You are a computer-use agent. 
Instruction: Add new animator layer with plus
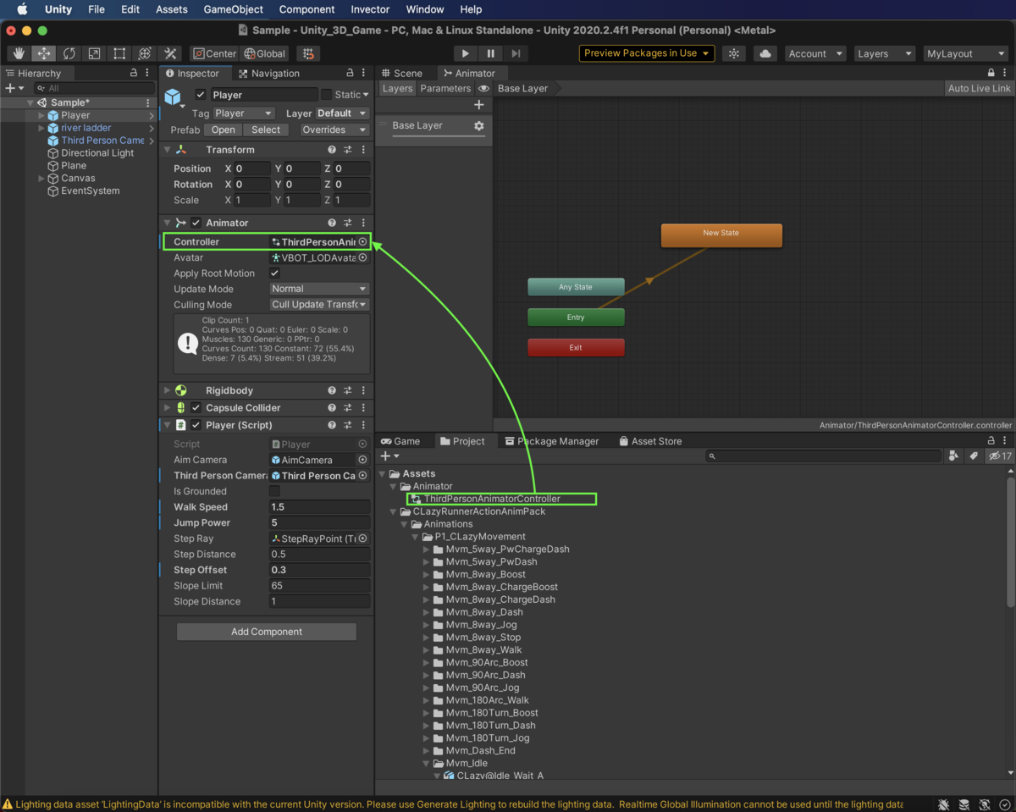click(479, 105)
